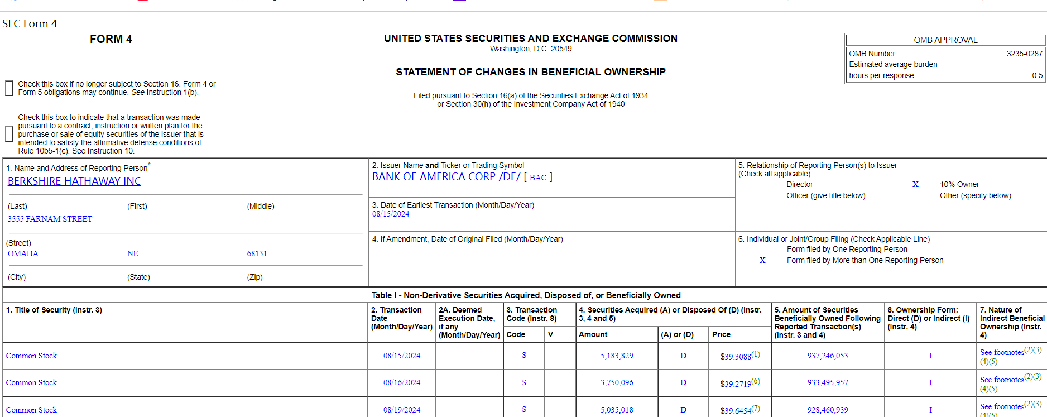1047x417 pixels.
Task: Click Common Stock in the 08/15/2024 row
Action: [x=31, y=356]
